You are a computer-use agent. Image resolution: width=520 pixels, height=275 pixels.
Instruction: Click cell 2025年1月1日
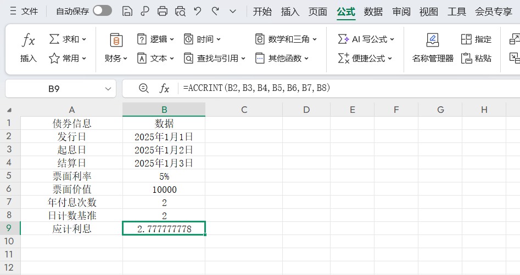coord(164,136)
